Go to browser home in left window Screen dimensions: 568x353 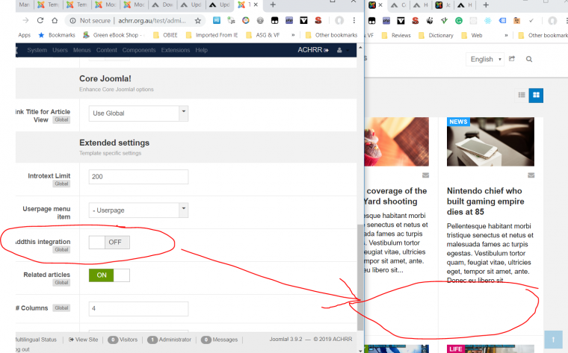[55, 21]
